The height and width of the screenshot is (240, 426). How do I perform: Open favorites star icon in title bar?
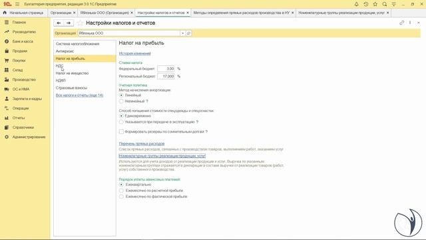(x=375, y=4)
